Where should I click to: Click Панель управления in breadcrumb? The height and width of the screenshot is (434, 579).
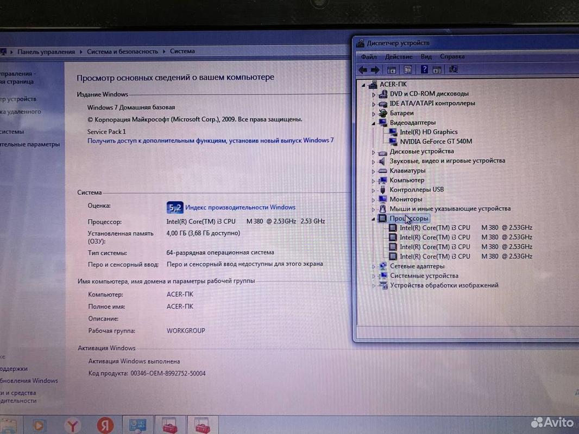coord(46,52)
